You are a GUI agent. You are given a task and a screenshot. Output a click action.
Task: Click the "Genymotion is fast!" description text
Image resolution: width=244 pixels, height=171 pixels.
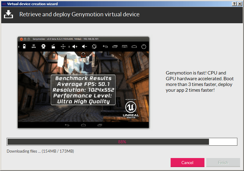coord(200,81)
